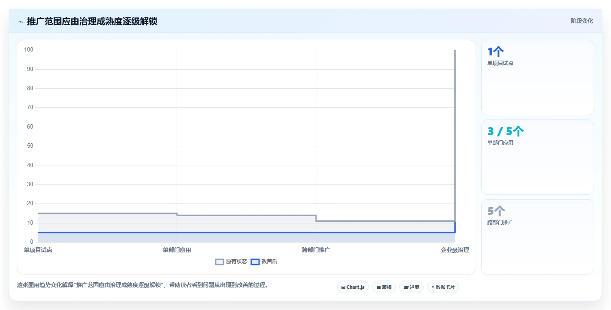Click the 50 y-axis value
This screenshot has width=611, height=310.
point(30,146)
